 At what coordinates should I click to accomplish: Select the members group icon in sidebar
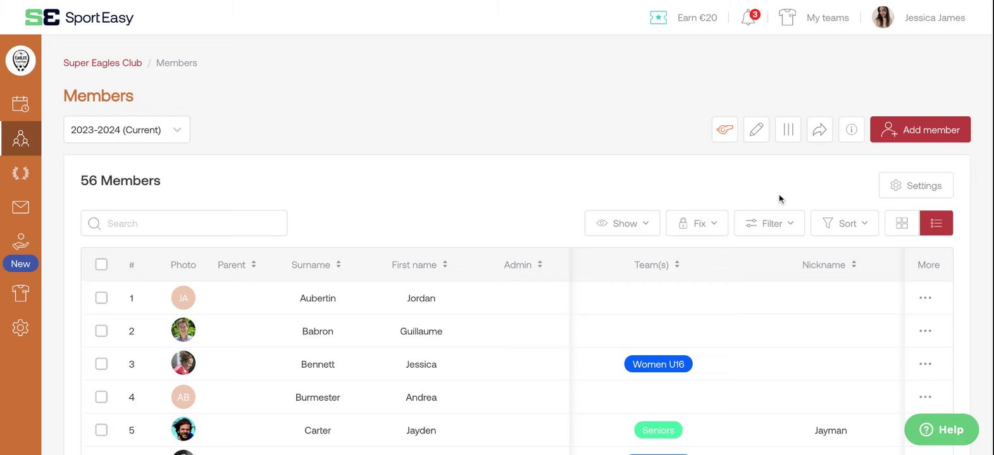21,138
